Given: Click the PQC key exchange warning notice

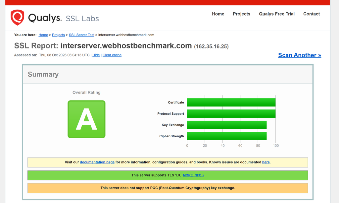Looking at the screenshot, I should click(168, 188).
